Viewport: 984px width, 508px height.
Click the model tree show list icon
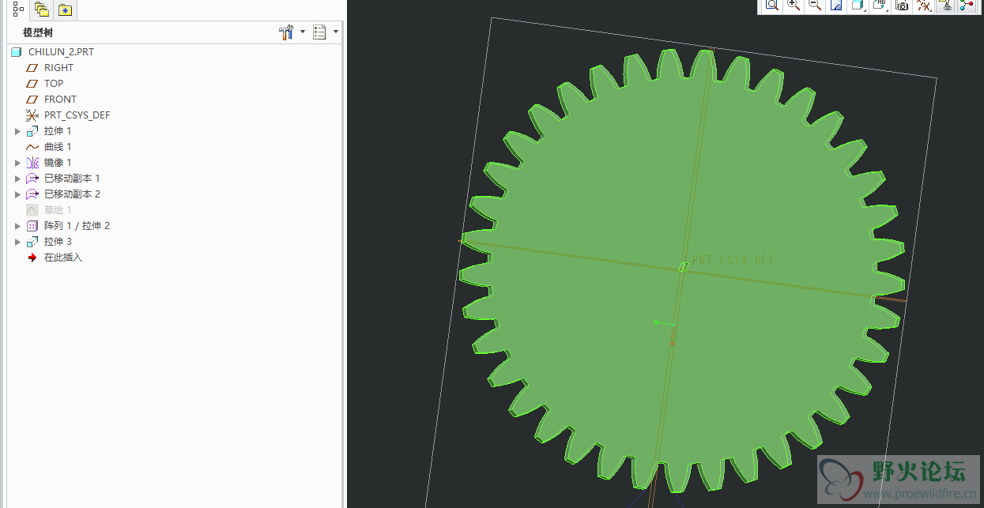(x=319, y=32)
